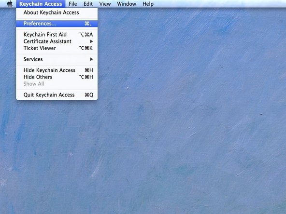Open the Help menu
The width and height of the screenshot is (286, 214).
point(148,4)
